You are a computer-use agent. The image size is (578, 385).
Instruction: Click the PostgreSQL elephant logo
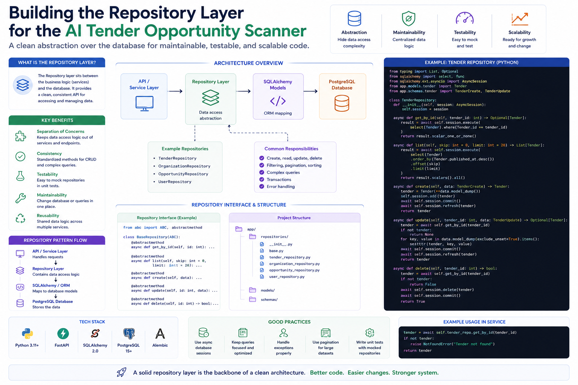pos(129,333)
